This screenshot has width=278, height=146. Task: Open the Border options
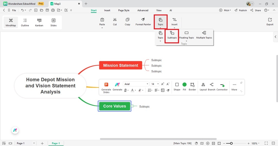(x=192, y=87)
